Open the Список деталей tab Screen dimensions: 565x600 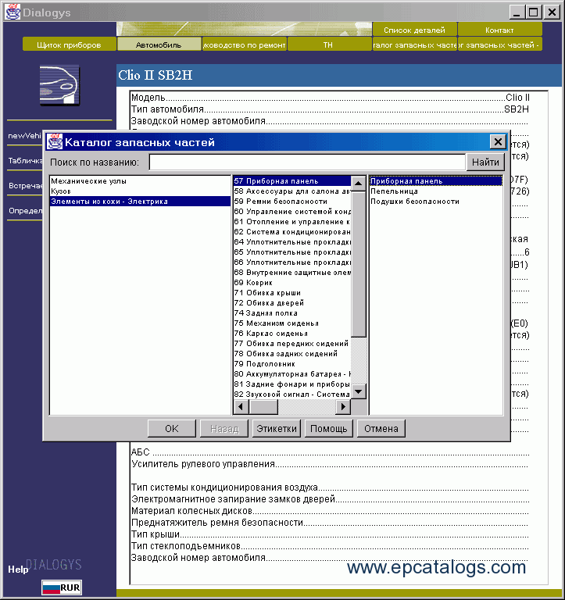coord(414,30)
